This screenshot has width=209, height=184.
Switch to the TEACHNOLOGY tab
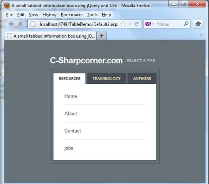107,78
